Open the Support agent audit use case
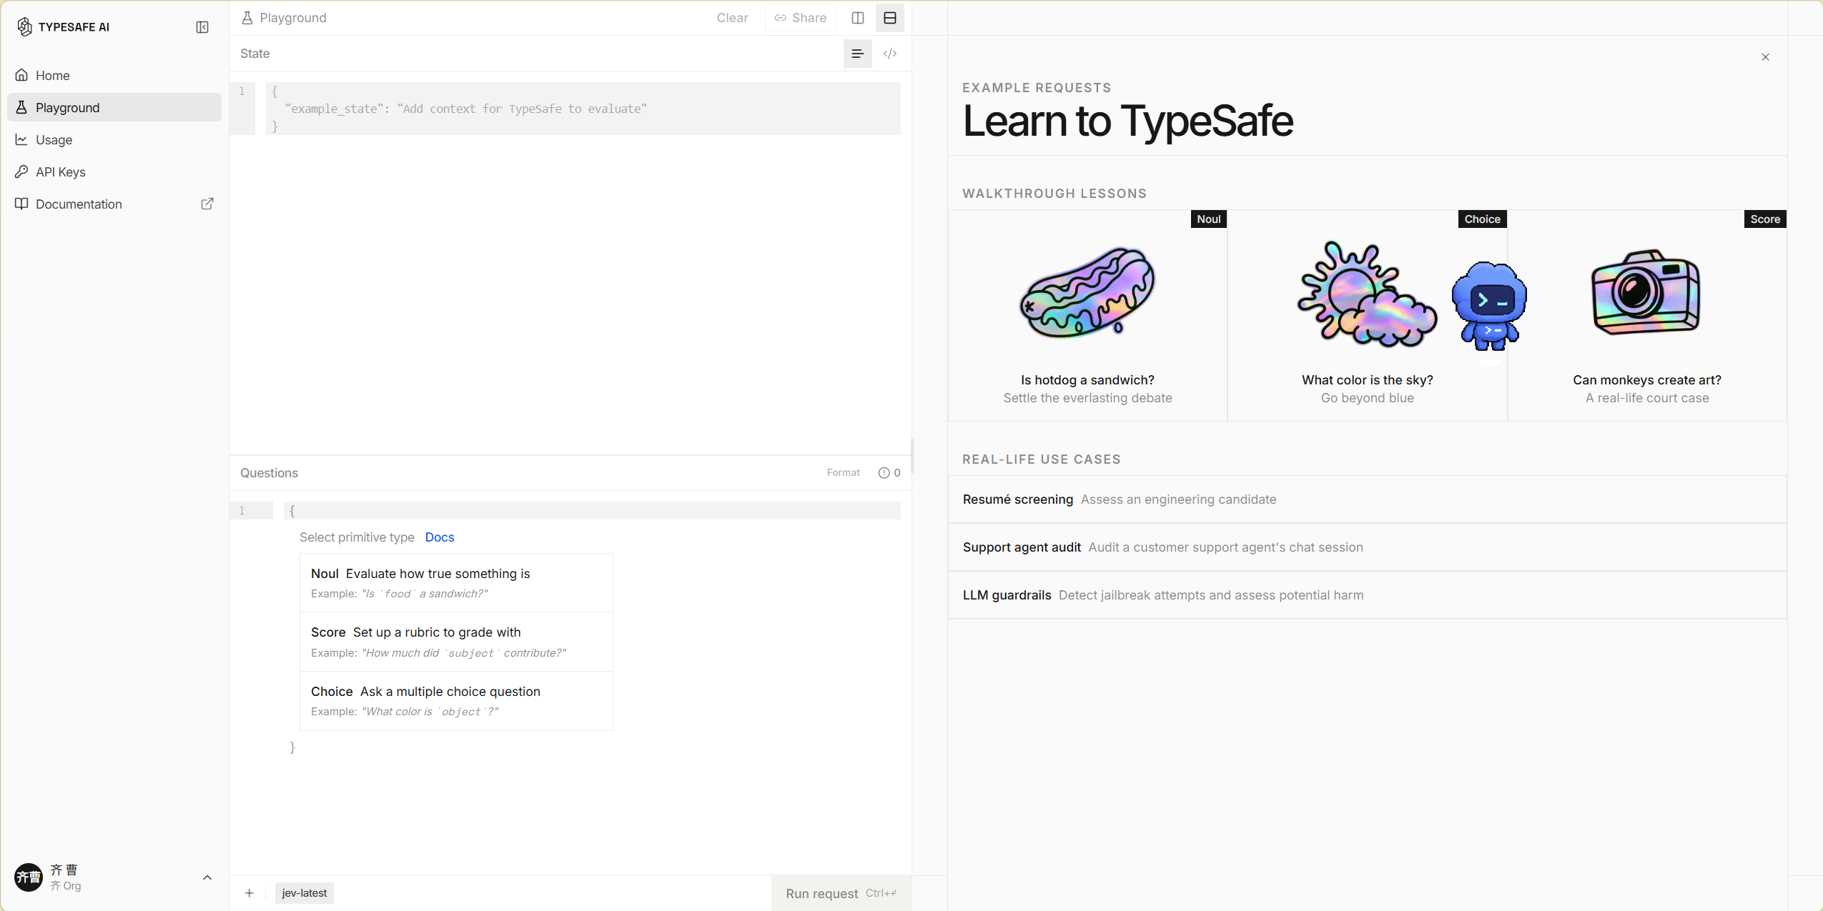The width and height of the screenshot is (1823, 911). pos(1367,547)
